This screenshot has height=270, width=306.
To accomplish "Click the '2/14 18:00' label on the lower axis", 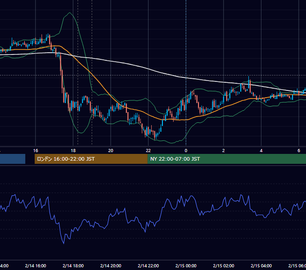I will 73,265.
